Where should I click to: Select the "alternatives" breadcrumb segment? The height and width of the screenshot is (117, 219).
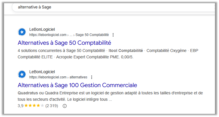point(78,77)
